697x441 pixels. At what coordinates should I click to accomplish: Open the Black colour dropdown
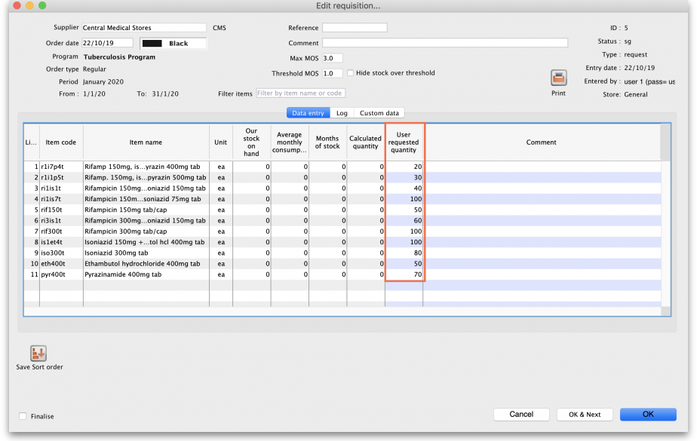pyautogui.click(x=173, y=43)
